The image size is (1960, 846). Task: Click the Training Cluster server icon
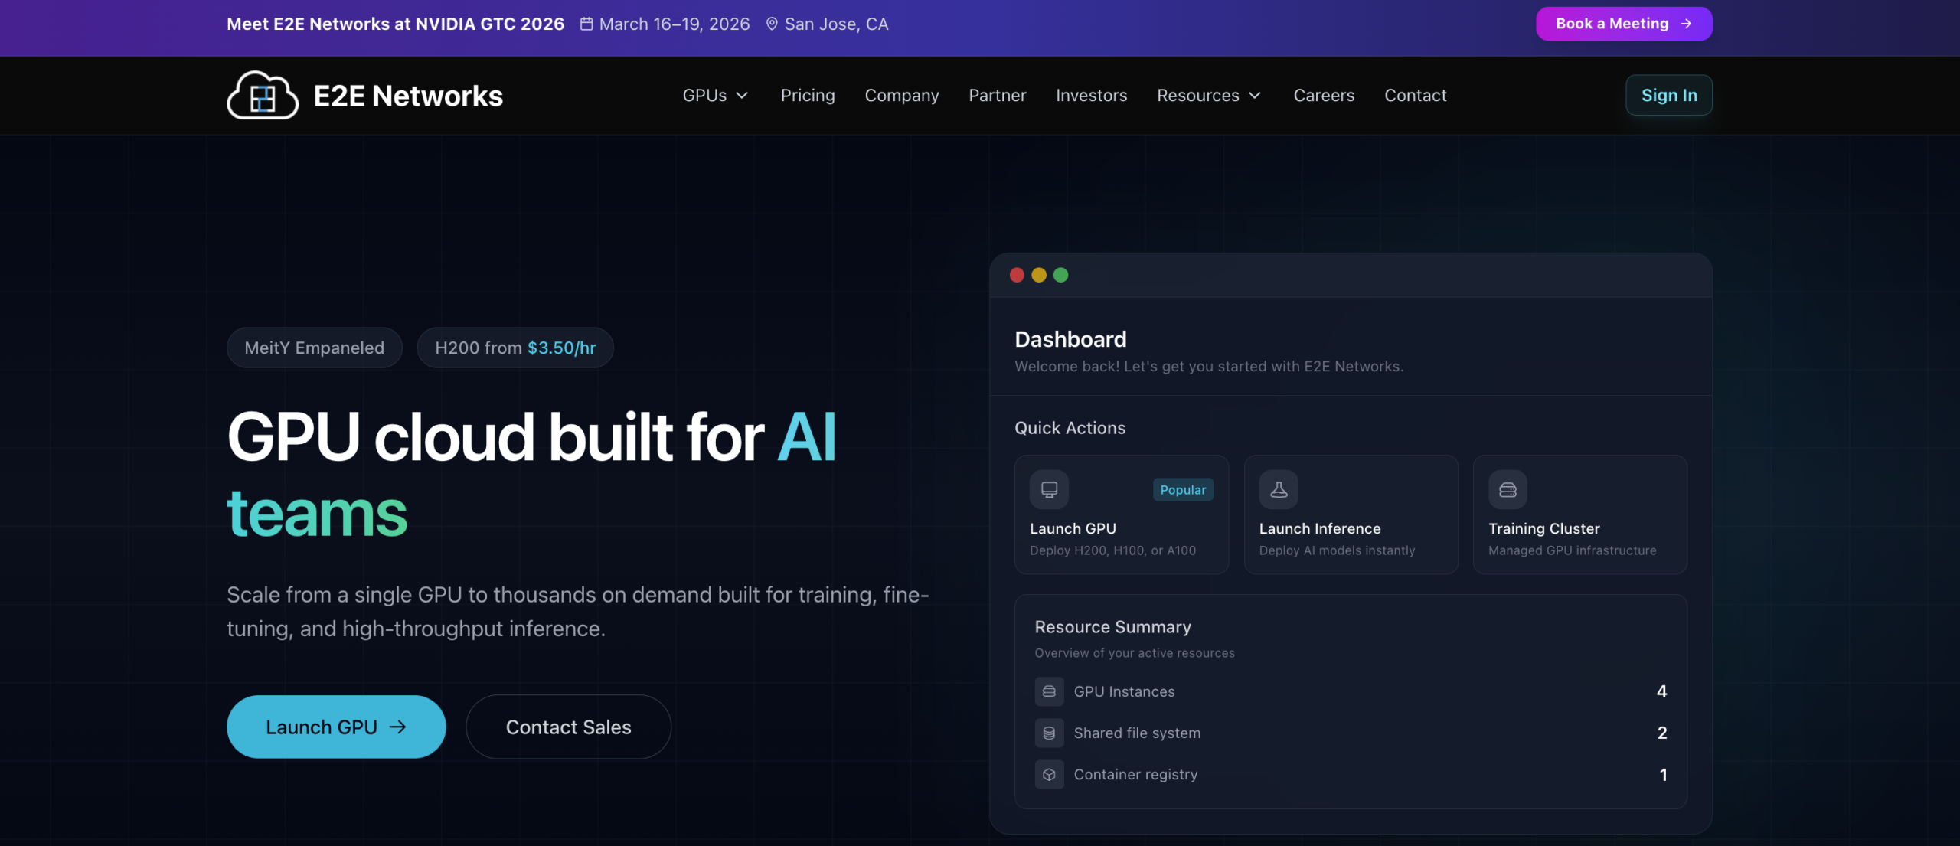pos(1508,489)
